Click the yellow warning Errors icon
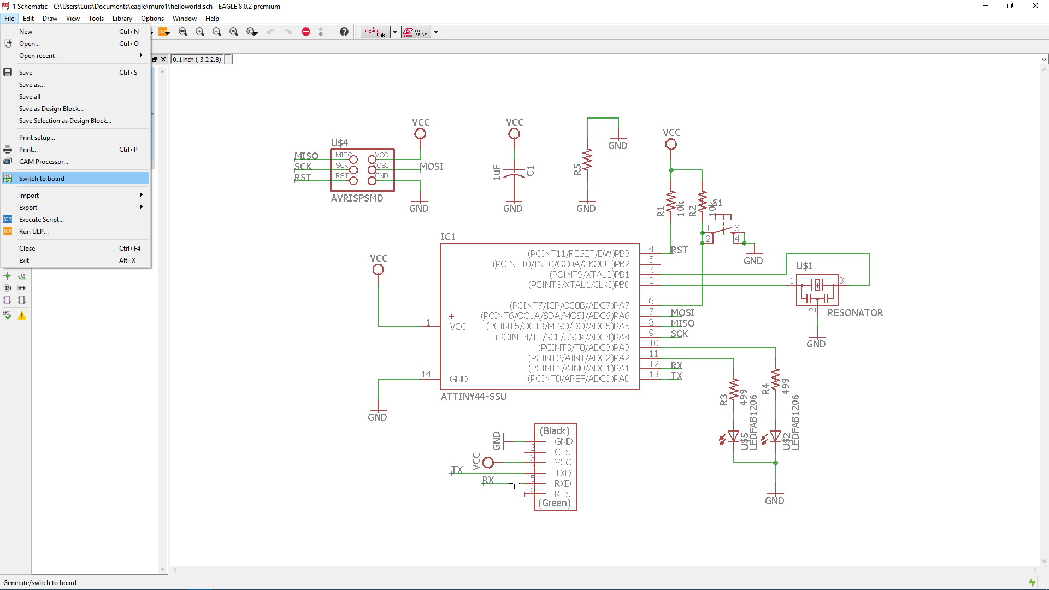The height and width of the screenshot is (590, 1049). click(22, 315)
